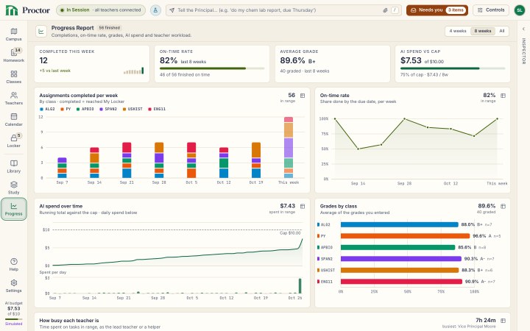Click the This week stacked bar

(x=289, y=147)
